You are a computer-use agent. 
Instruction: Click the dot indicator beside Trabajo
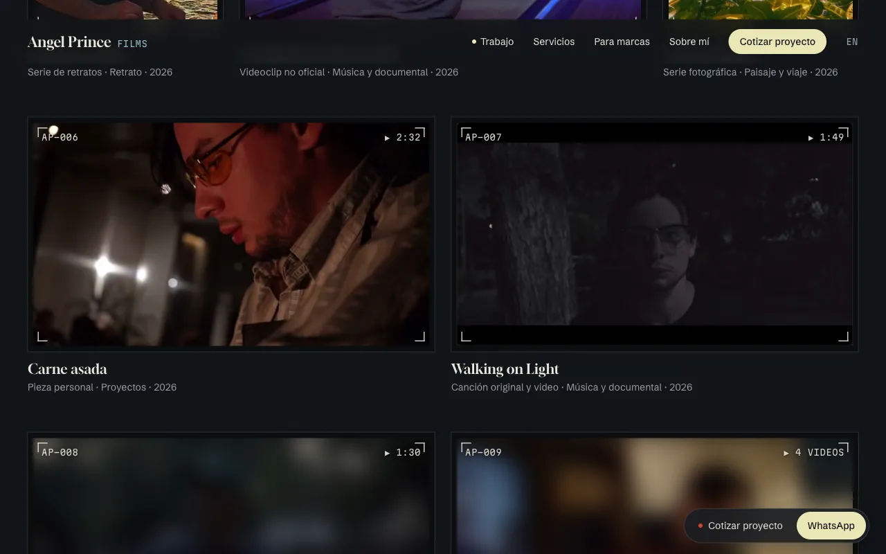click(474, 42)
